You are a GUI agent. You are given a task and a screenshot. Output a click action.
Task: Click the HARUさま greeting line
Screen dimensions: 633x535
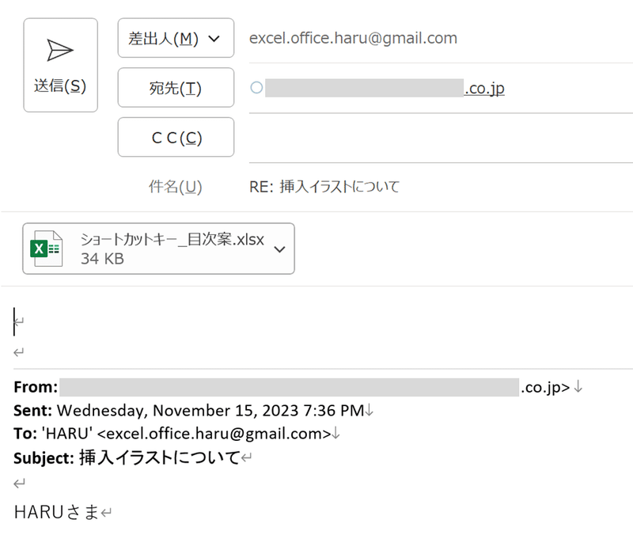[56, 512]
